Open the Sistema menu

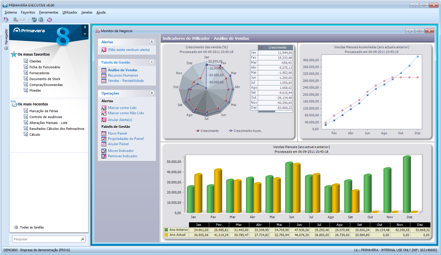pos(11,12)
